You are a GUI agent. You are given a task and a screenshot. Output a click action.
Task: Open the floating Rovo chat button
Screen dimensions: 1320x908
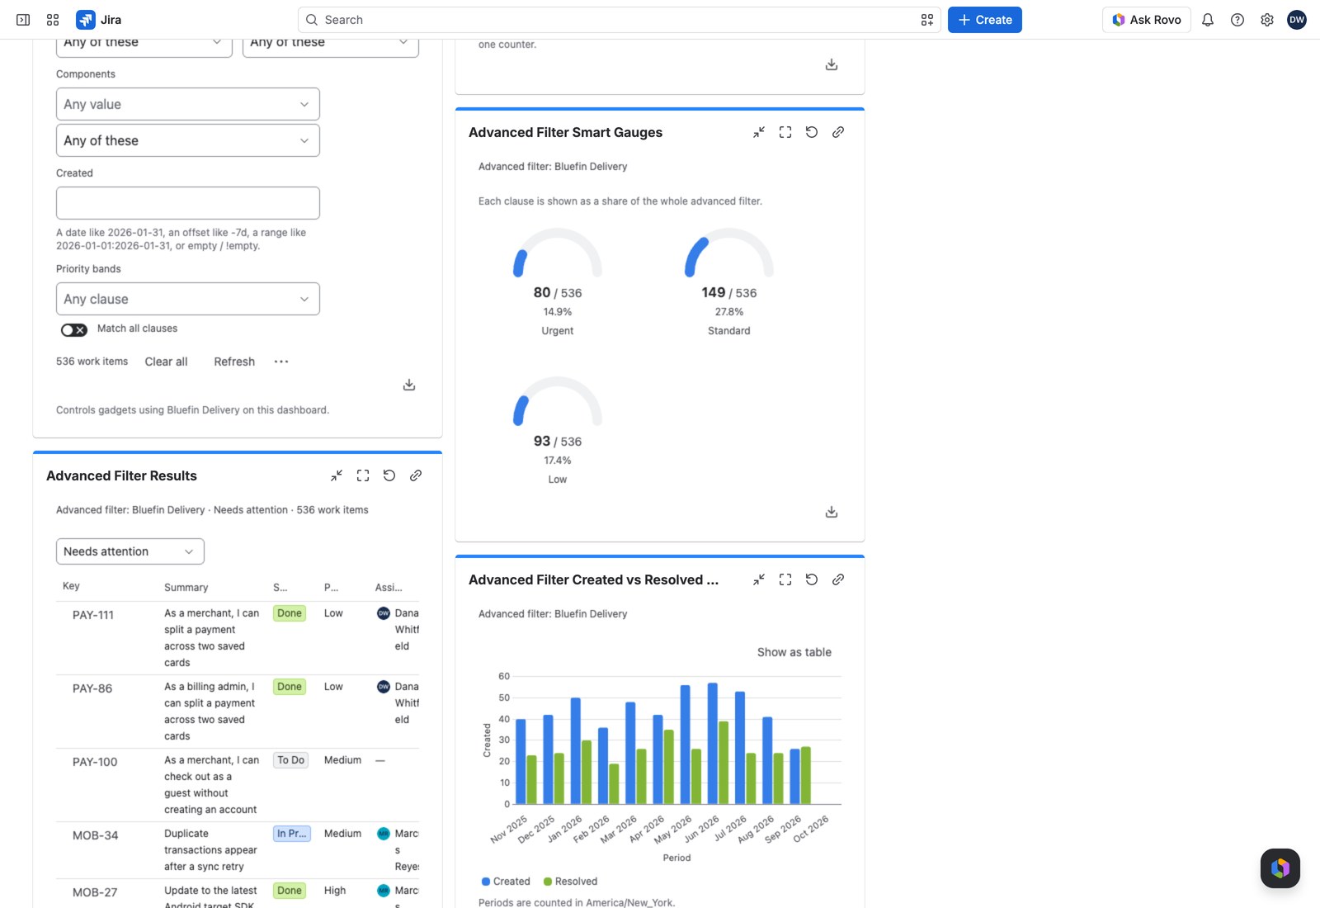(1280, 868)
